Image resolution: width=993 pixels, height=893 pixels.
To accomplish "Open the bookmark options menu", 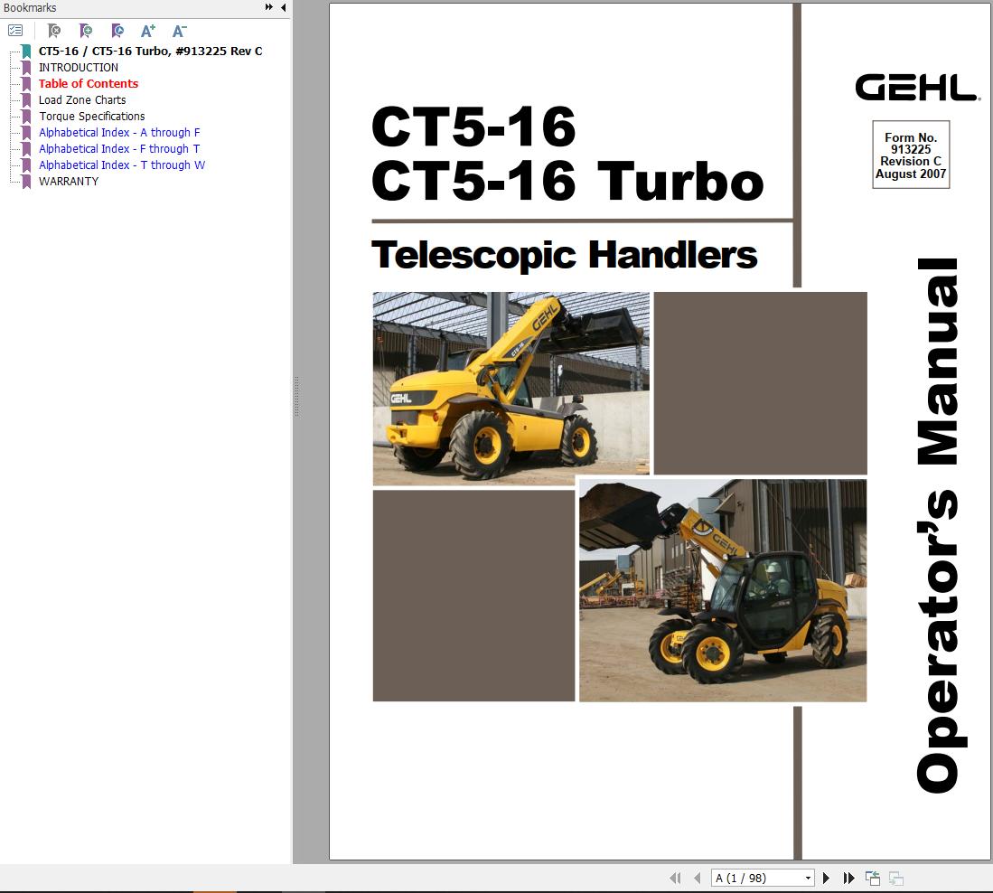I will (x=14, y=30).
